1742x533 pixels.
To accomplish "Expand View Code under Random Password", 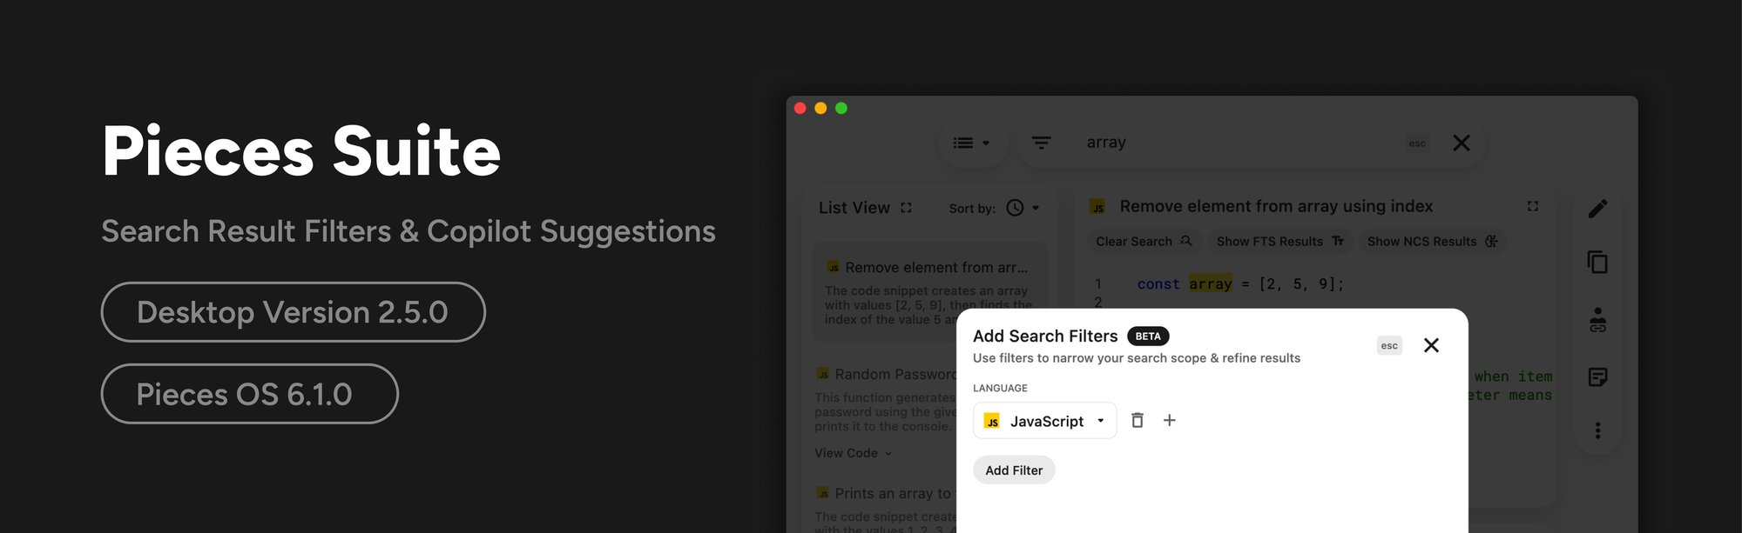I will 853,453.
